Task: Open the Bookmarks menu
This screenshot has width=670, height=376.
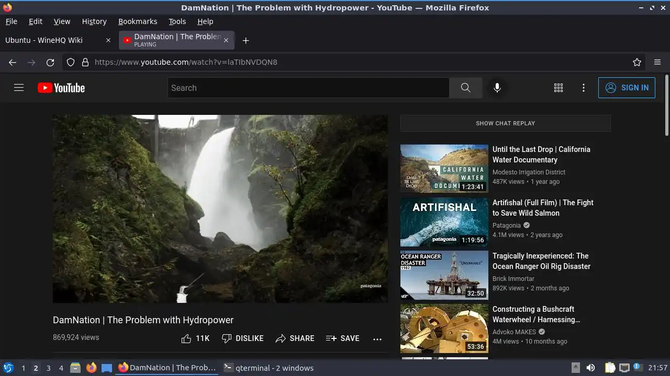Action: (x=138, y=21)
